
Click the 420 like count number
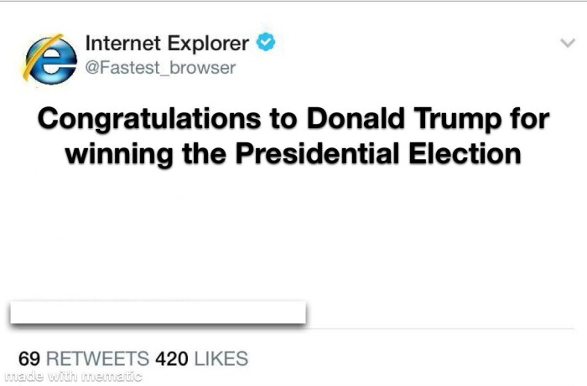172,359
